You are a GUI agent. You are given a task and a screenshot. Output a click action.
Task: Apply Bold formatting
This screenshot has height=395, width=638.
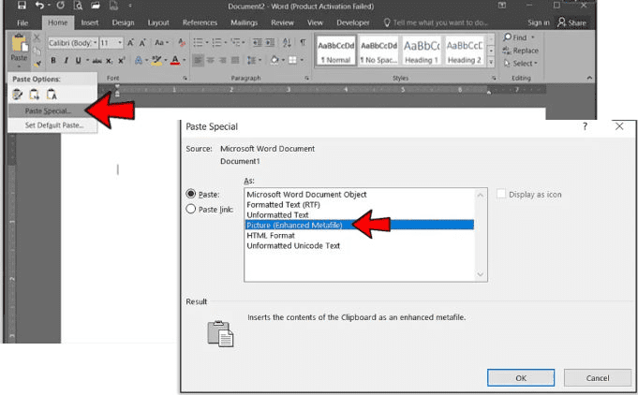pos(52,60)
